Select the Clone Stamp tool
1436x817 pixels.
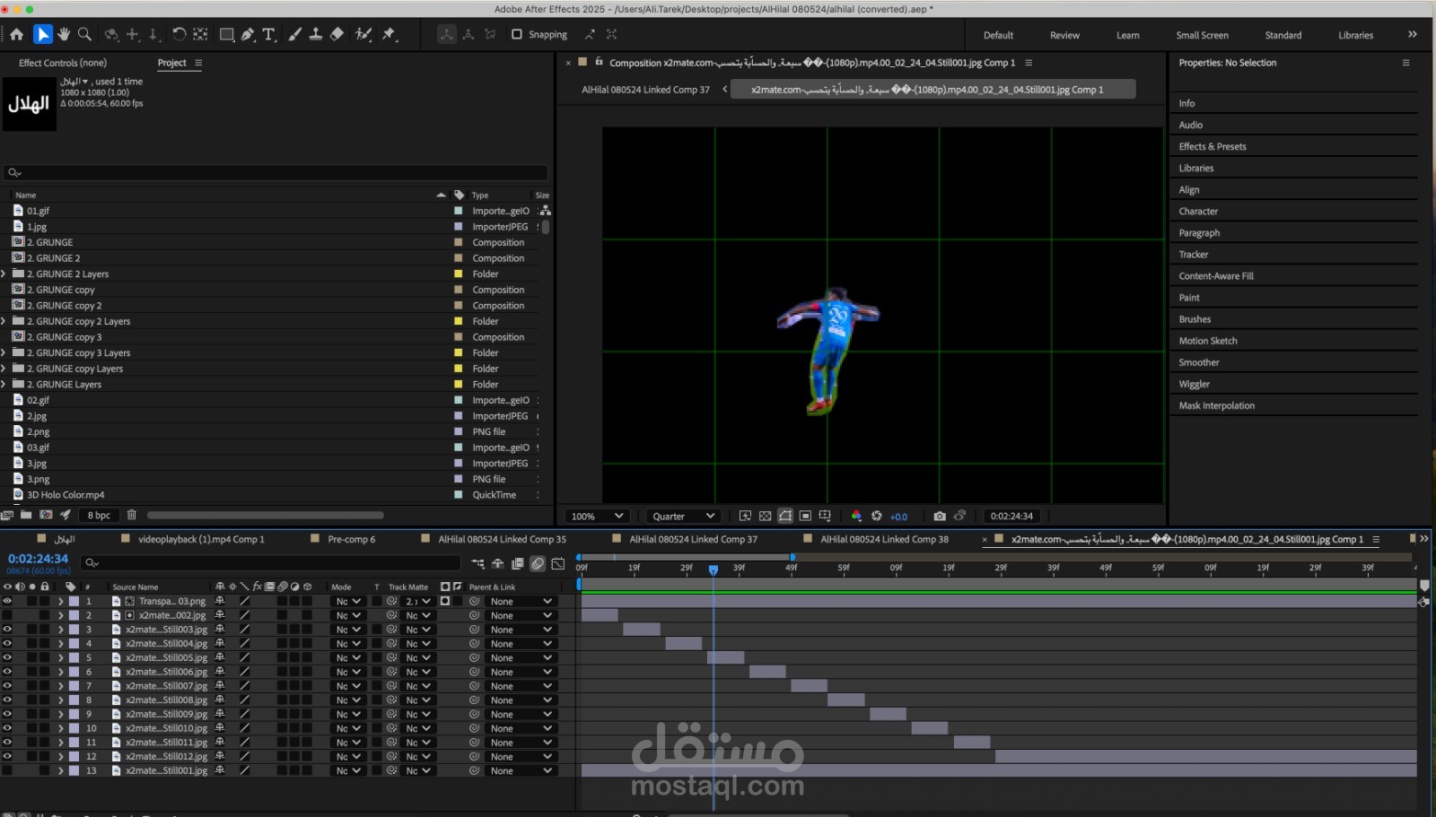coord(316,34)
